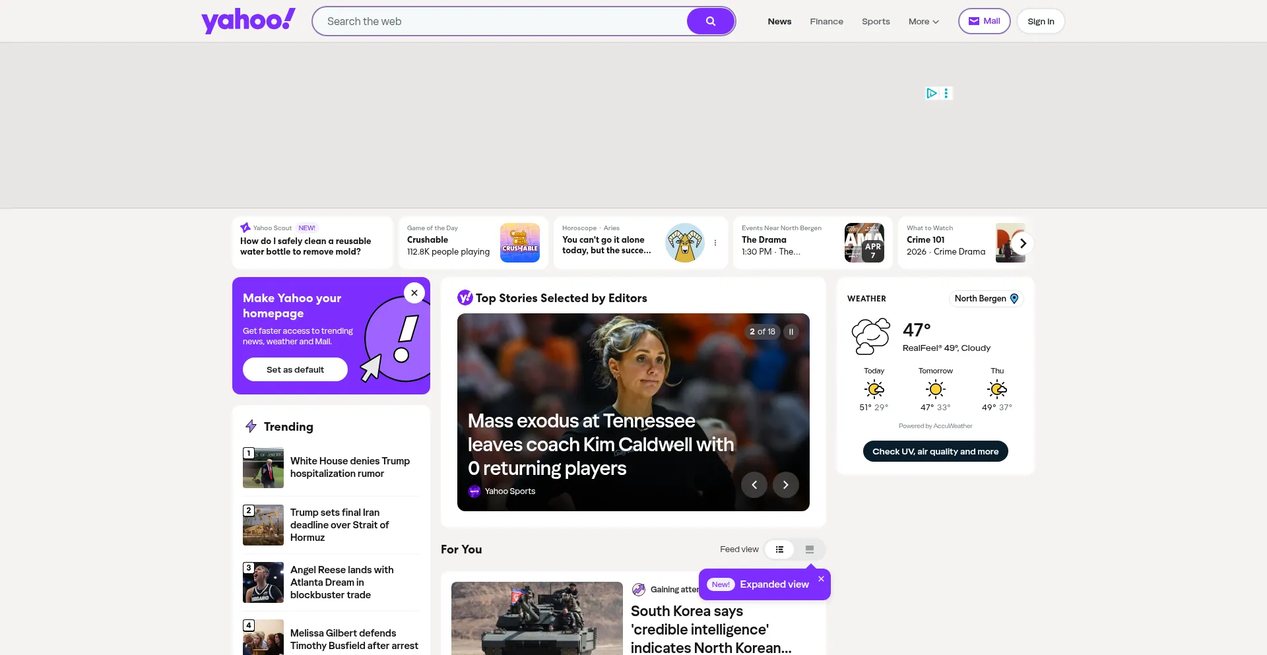This screenshot has width=1267, height=655.
Task: Click the purple search magnifier button
Action: click(711, 21)
